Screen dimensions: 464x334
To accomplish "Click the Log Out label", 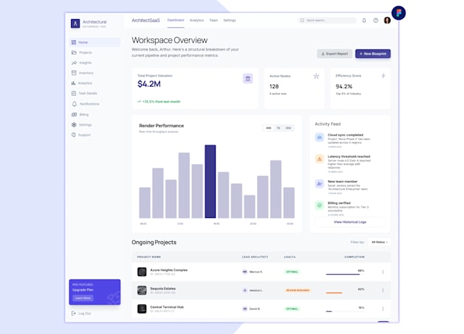I will [x=85, y=314].
